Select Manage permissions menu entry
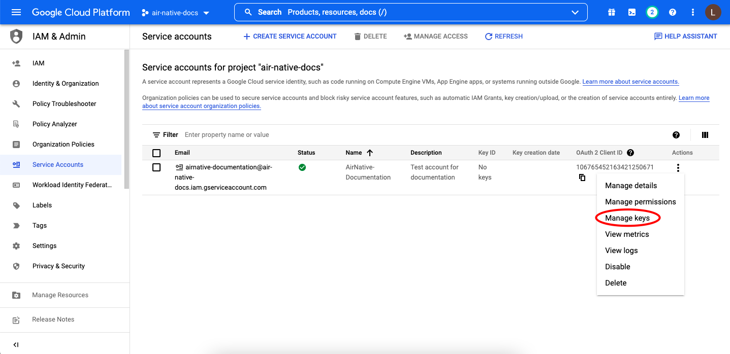Image resolution: width=730 pixels, height=354 pixels. pos(640,202)
